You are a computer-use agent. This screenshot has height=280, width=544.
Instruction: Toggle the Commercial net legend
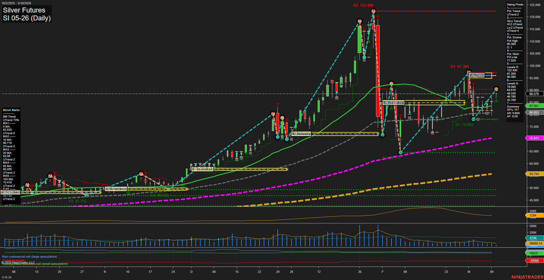click(x=13, y=260)
